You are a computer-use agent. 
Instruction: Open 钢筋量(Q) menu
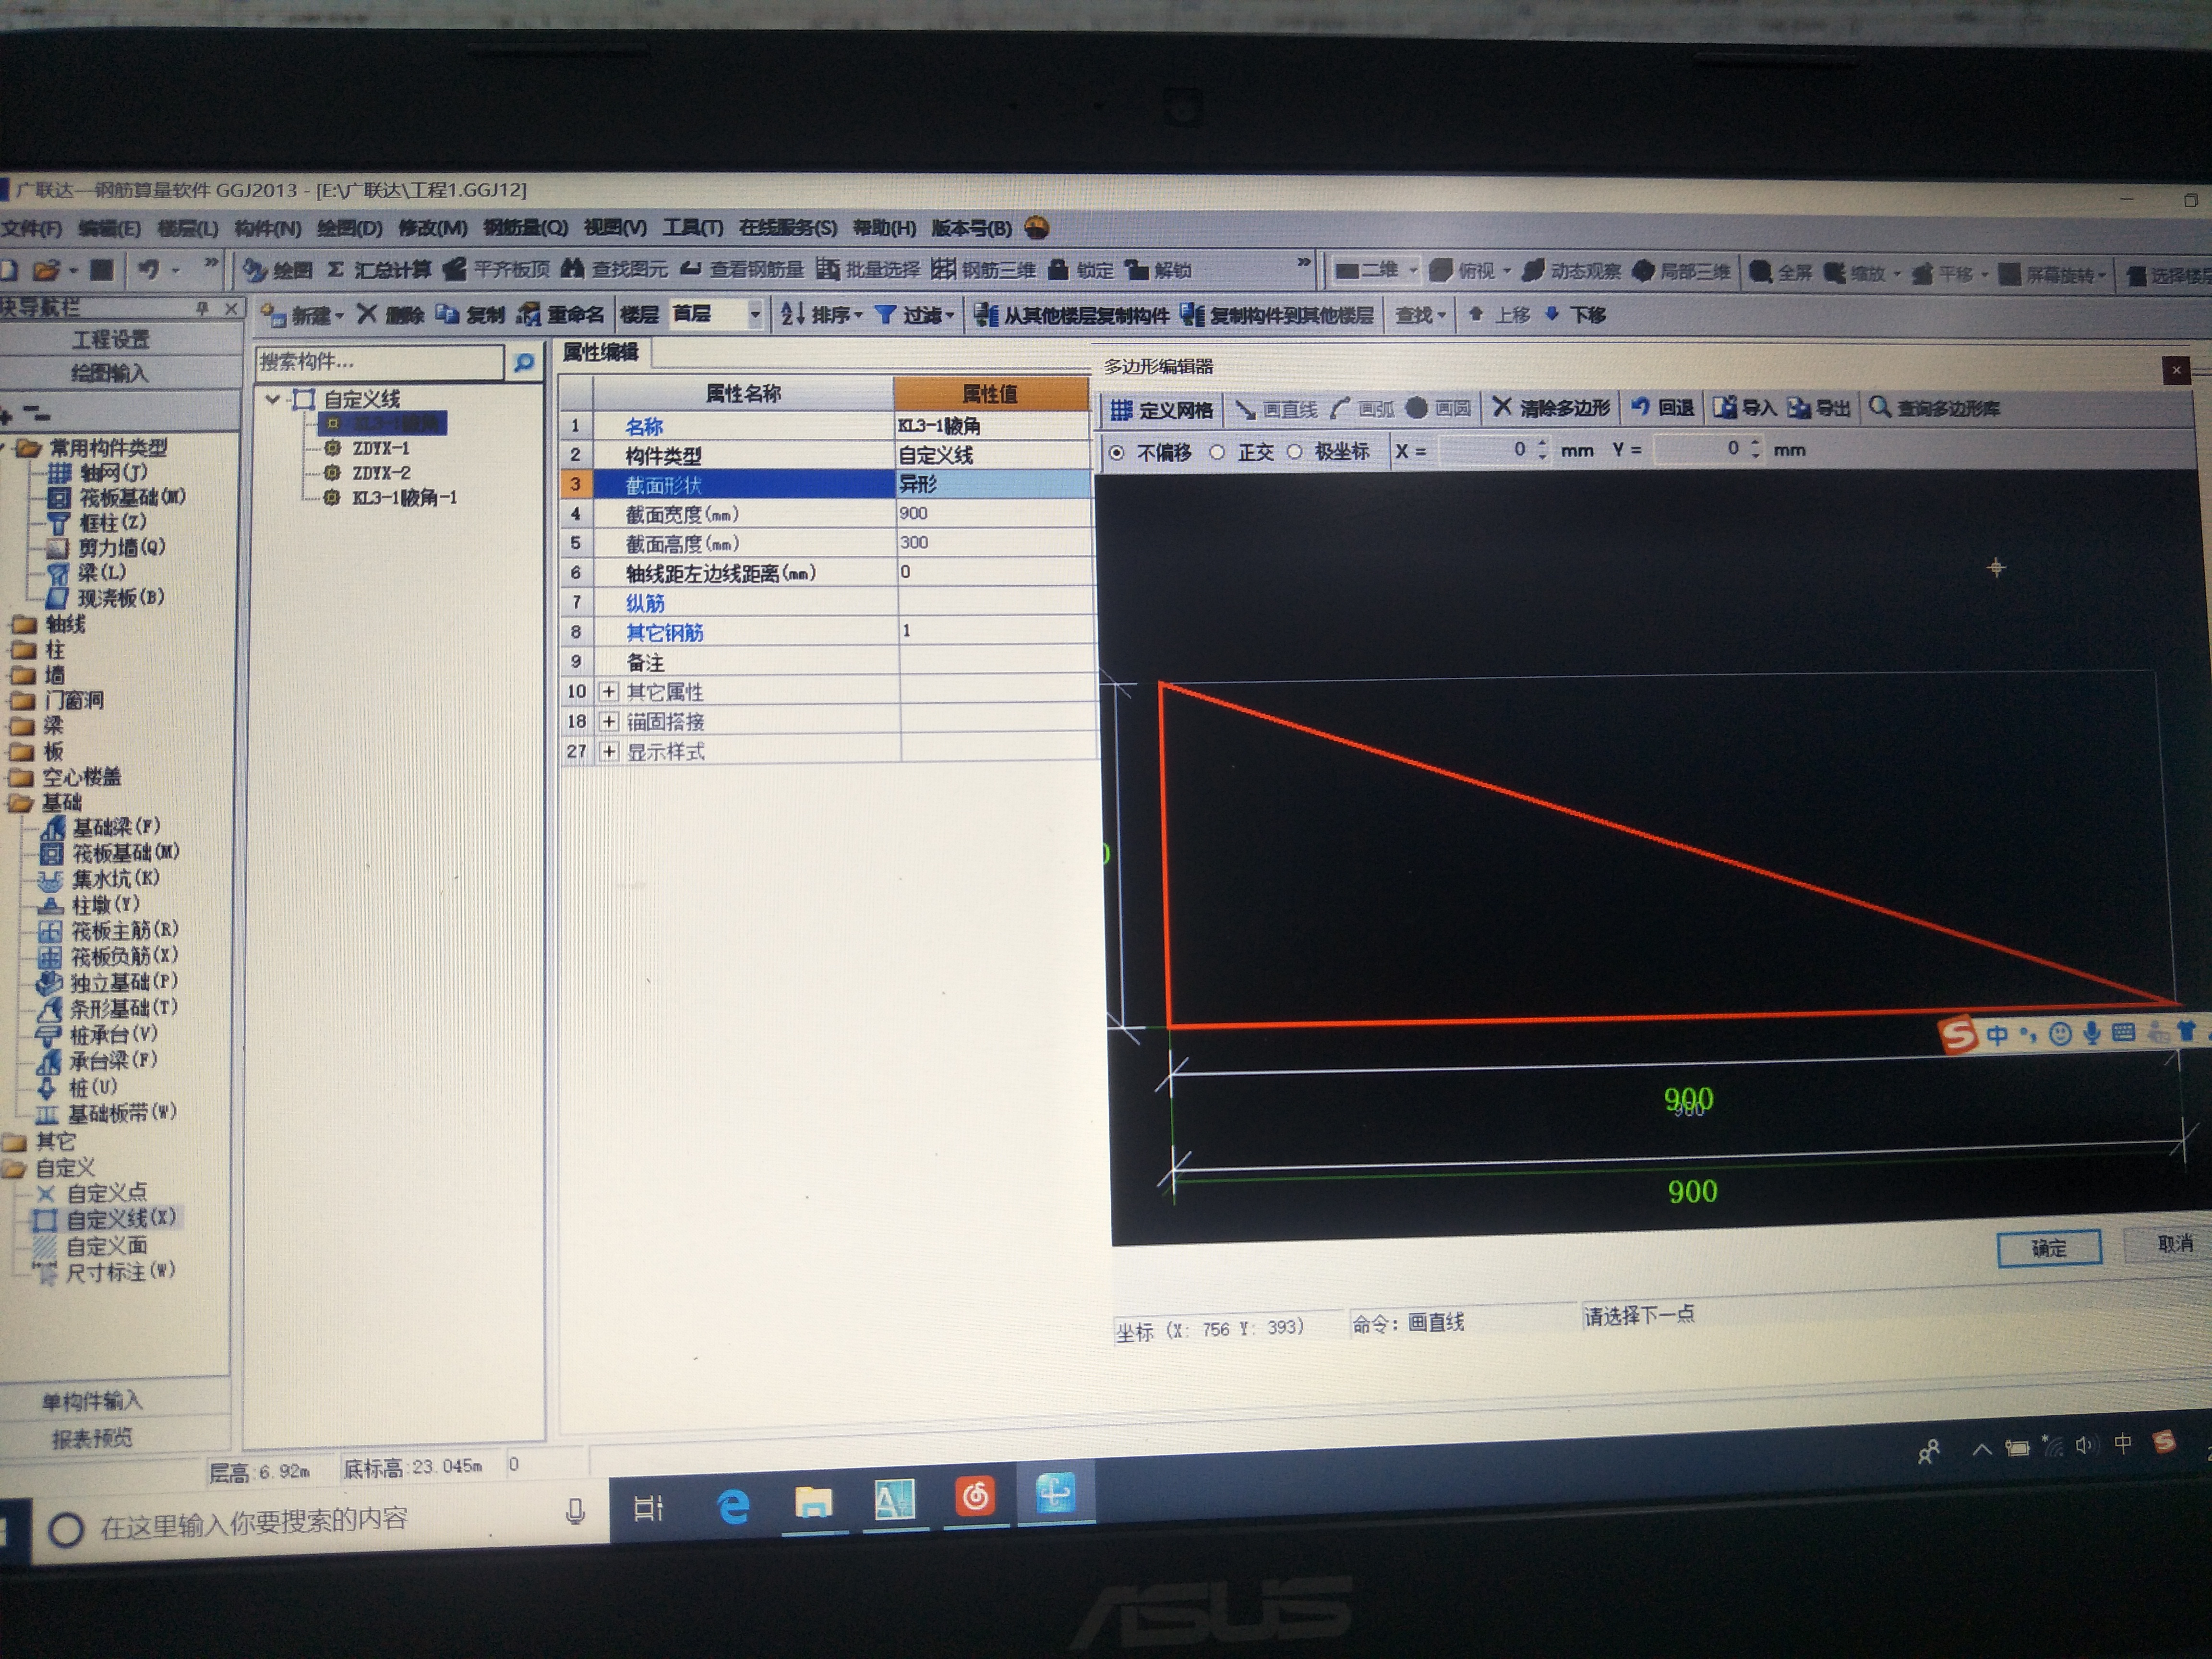click(x=525, y=228)
